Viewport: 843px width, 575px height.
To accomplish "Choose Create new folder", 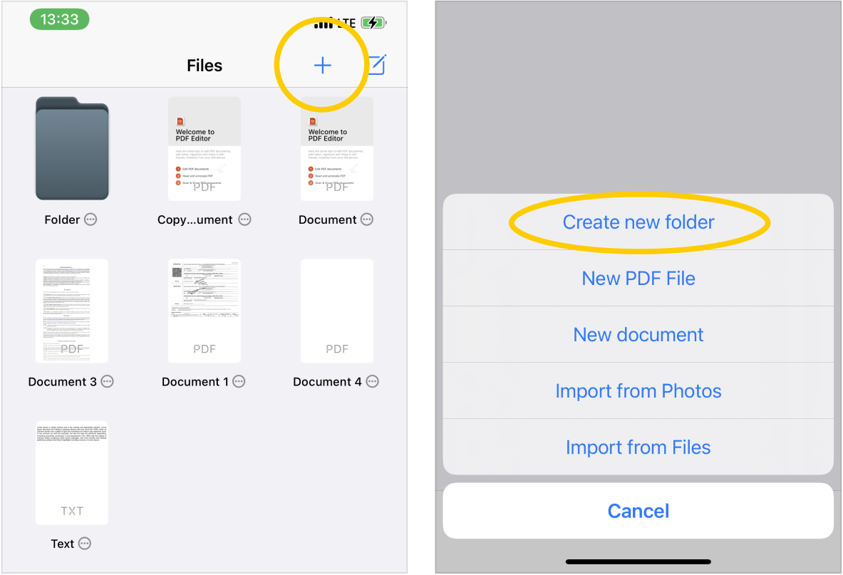I will point(638,222).
